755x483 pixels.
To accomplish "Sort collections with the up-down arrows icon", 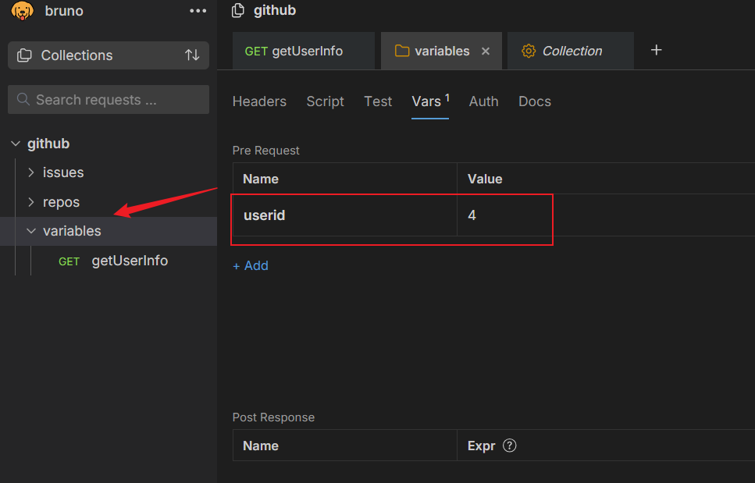I will pyautogui.click(x=192, y=55).
